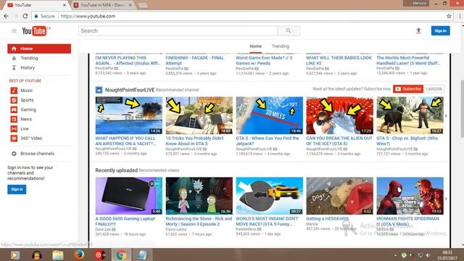464x261 pixels.
Task: Click the Music category icon
Action: [14, 90]
